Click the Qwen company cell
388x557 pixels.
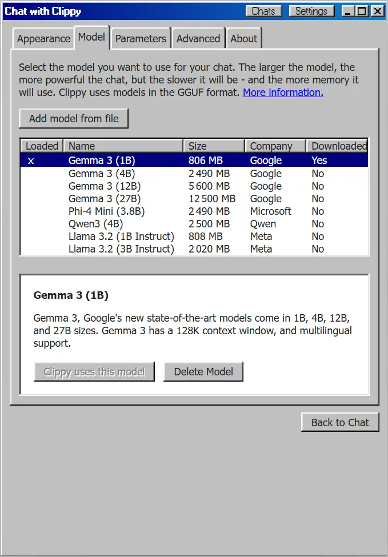click(263, 224)
